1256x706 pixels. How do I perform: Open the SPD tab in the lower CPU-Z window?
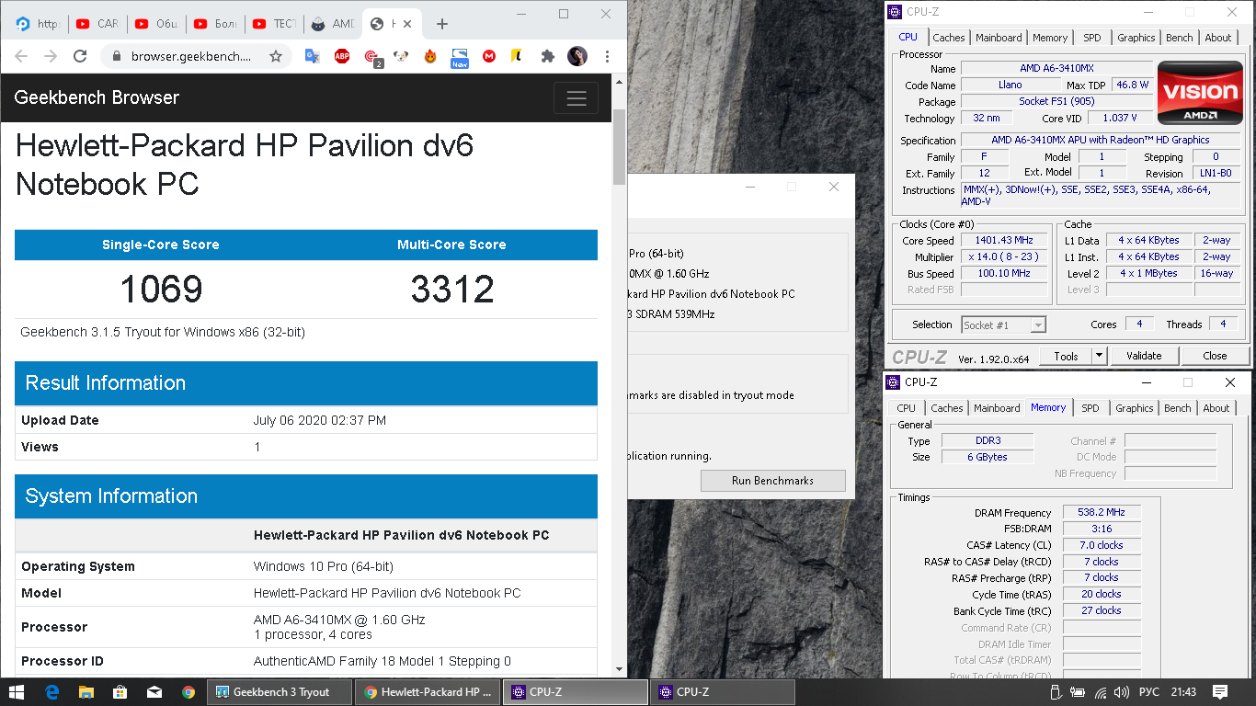(1090, 408)
